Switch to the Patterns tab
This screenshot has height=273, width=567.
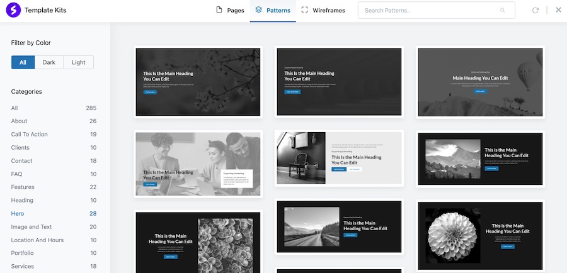273,11
